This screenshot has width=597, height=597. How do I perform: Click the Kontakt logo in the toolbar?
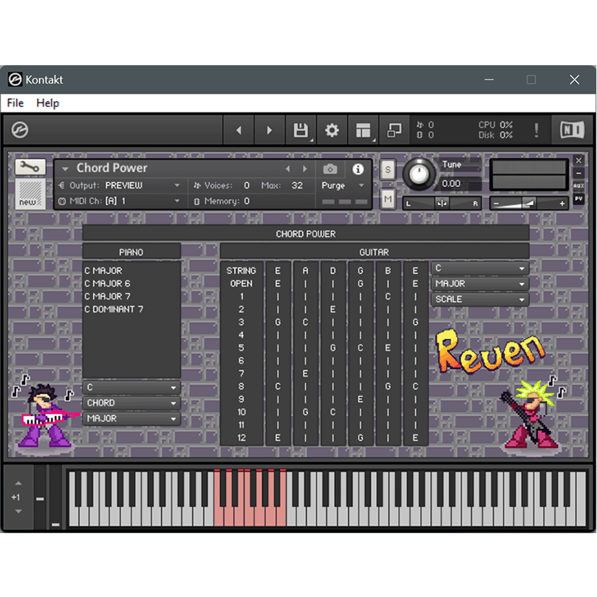click(19, 130)
